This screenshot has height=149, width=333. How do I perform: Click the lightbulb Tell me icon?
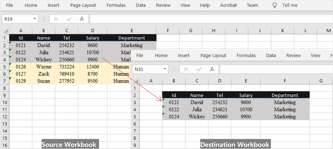click(x=275, y=5)
